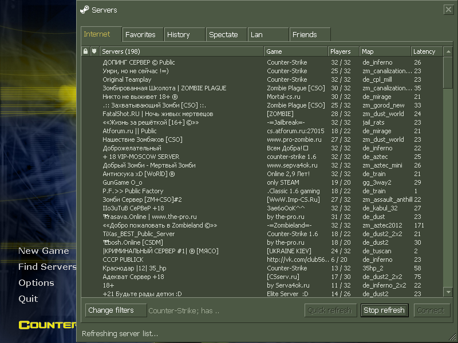Click the scrollbar up arrow
The width and height of the screenshot is (458, 343).
click(448, 51)
